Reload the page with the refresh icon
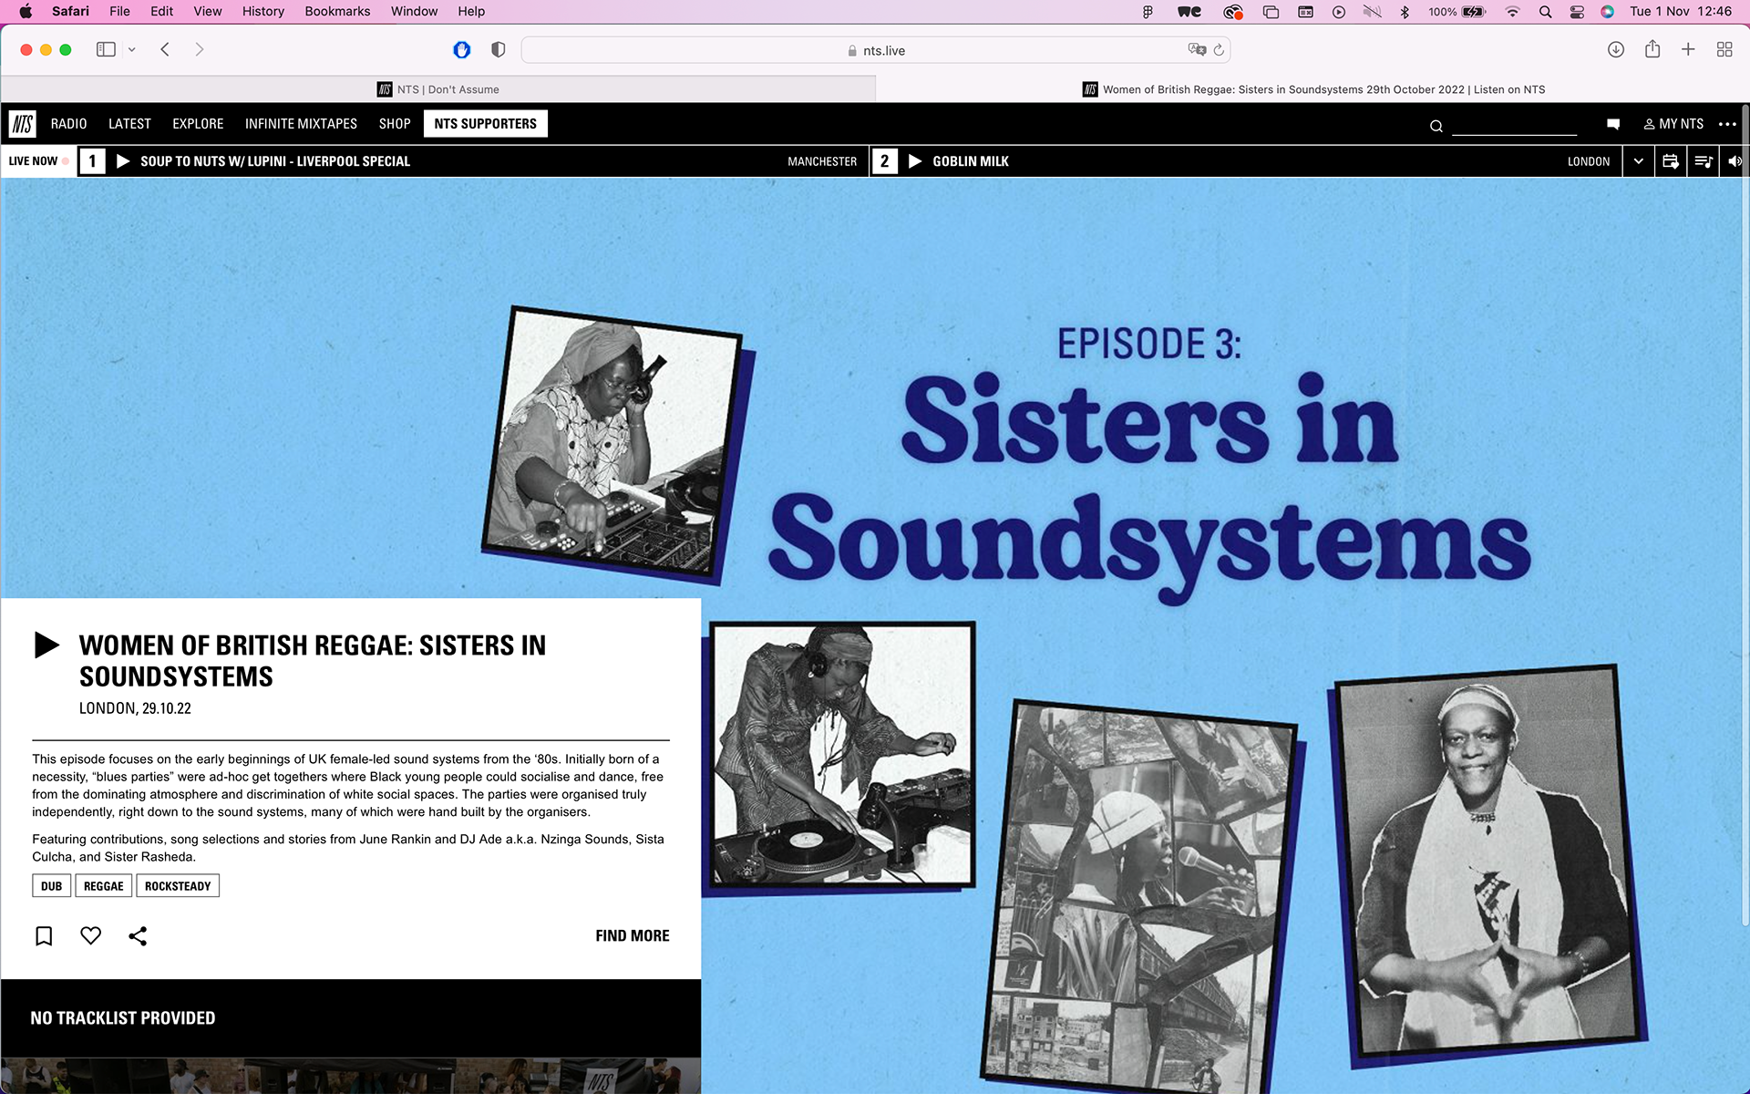Image resolution: width=1750 pixels, height=1094 pixels. [x=1219, y=50]
